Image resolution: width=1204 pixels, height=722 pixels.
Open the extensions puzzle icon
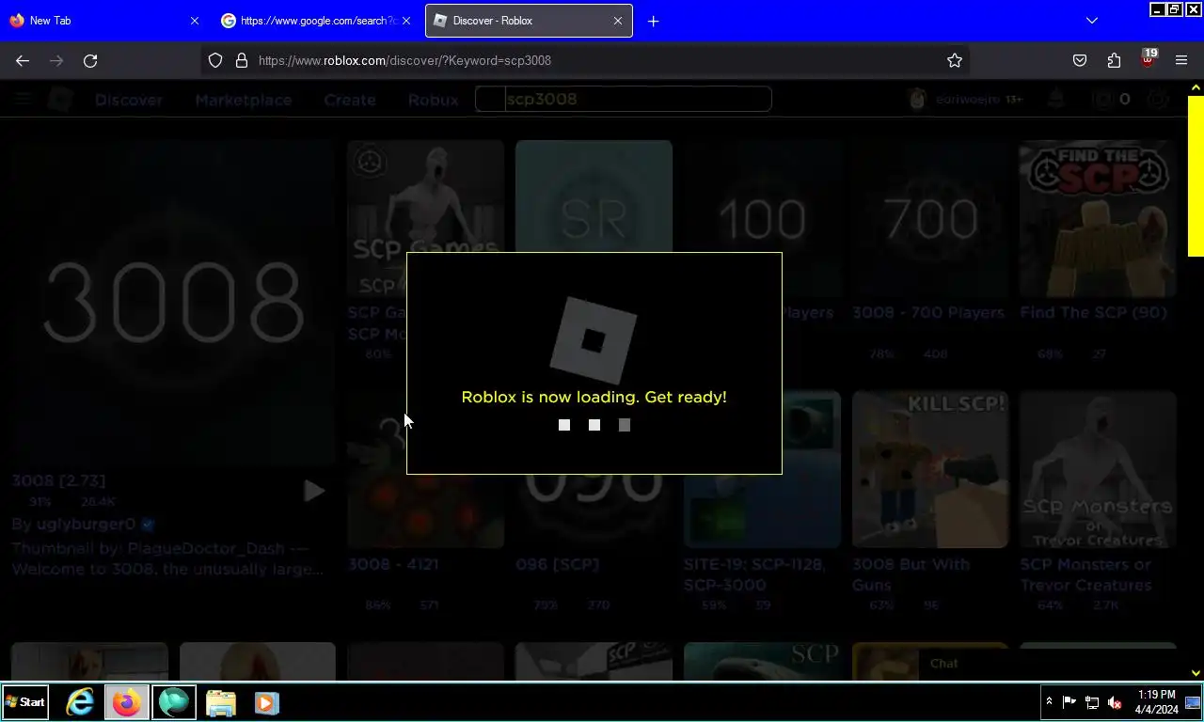tap(1114, 60)
